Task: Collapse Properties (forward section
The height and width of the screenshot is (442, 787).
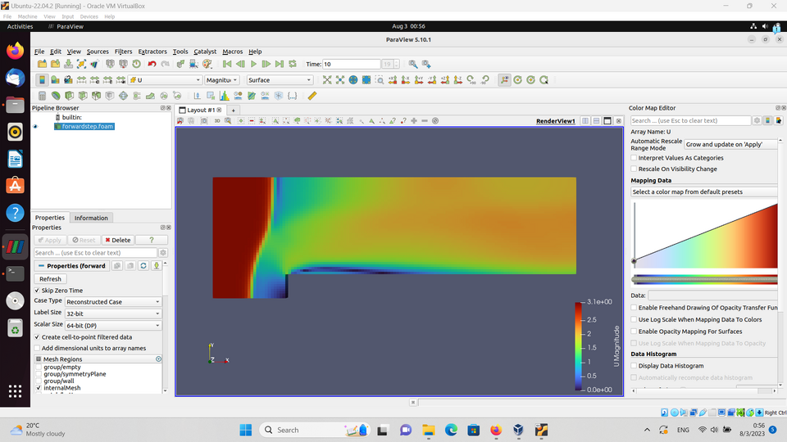Action: pyautogui.click(x=71, y=266)
